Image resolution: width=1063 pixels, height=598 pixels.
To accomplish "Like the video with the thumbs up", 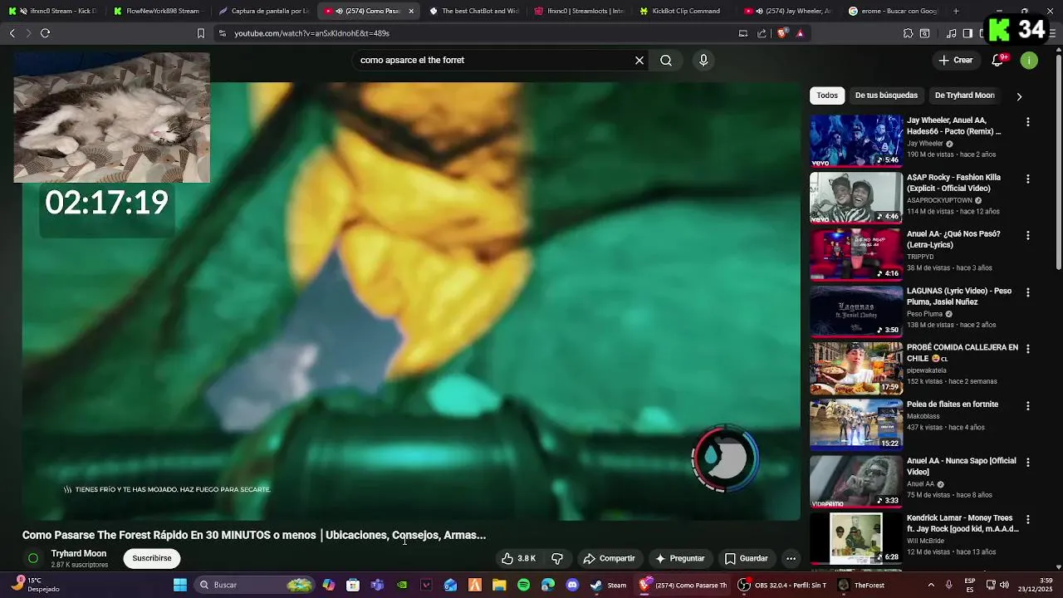I will 519,558.
